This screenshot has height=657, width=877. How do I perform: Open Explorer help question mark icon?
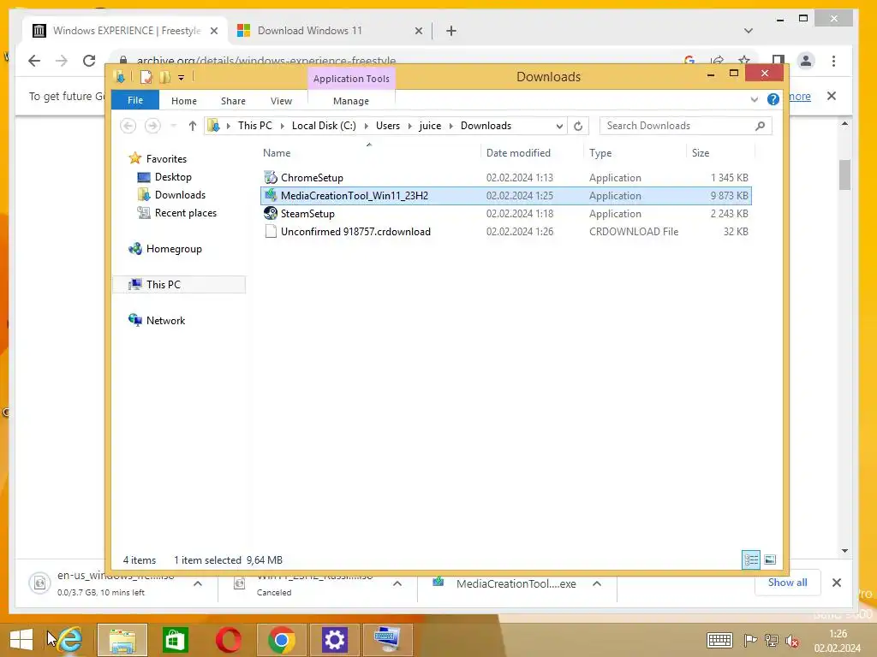click(773, 99)
